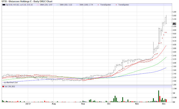Click the 'Jul 17' date axis label
This screenshot has width=179, height=109.
[28, 104]
